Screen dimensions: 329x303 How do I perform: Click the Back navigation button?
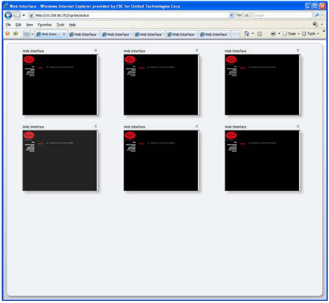pos(8,15)
